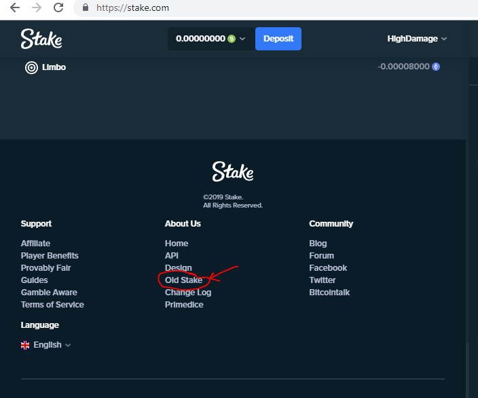The image size is (478, 398).
Task: Click the green Bitcoin Cash coin icon
Action: click(x=232, y=39)
